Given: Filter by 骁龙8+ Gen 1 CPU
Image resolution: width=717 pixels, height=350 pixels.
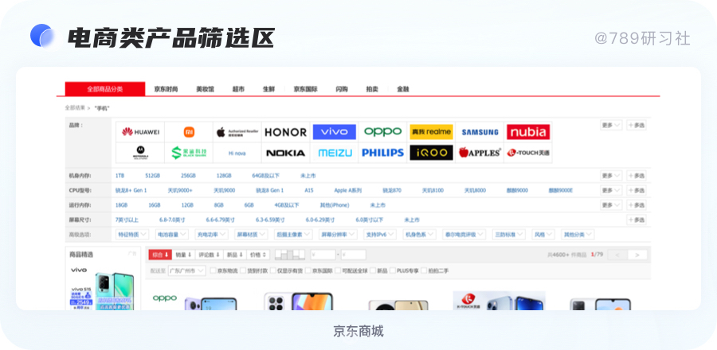Looking at the screenshot, I should [x=131, y=190].
